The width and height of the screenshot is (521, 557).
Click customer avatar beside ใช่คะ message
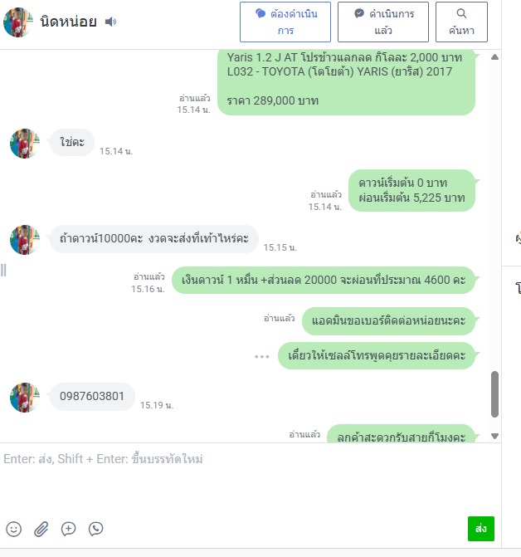25,144
